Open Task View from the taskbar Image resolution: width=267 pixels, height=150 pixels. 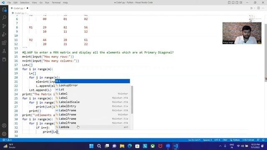click(107, 146)
